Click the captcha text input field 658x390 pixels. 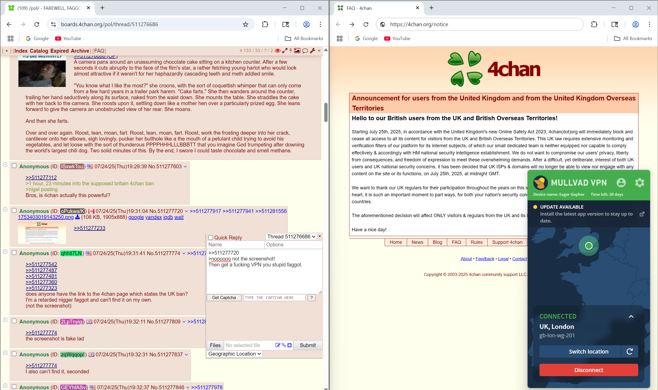[x=274, y=298]
